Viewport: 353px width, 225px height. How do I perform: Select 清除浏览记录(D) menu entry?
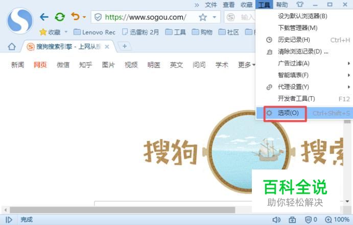(x=304, y=52)
